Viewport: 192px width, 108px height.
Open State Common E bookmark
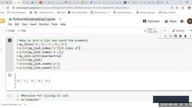point(45,13)
